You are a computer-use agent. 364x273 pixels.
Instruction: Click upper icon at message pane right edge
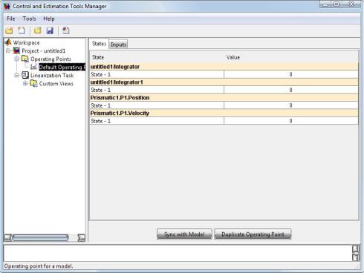pos(356,249)
